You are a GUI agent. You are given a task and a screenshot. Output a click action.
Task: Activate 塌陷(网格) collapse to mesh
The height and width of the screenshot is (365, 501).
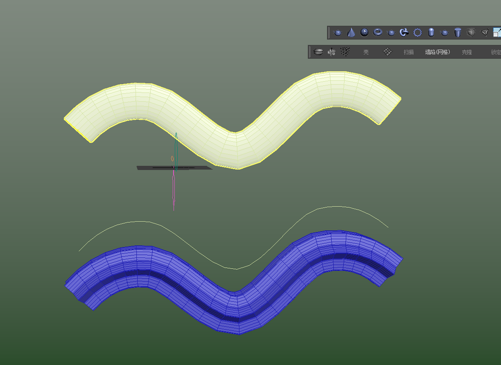[x=438, y=52]
